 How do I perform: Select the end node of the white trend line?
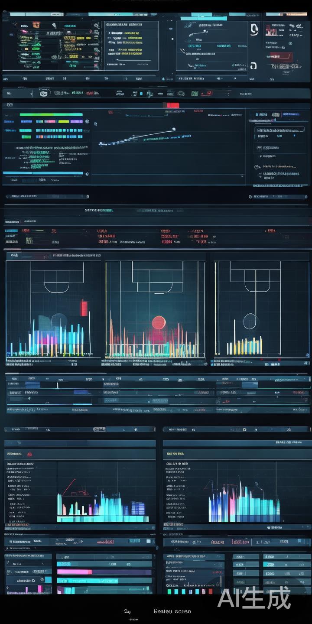coord(173,129)
